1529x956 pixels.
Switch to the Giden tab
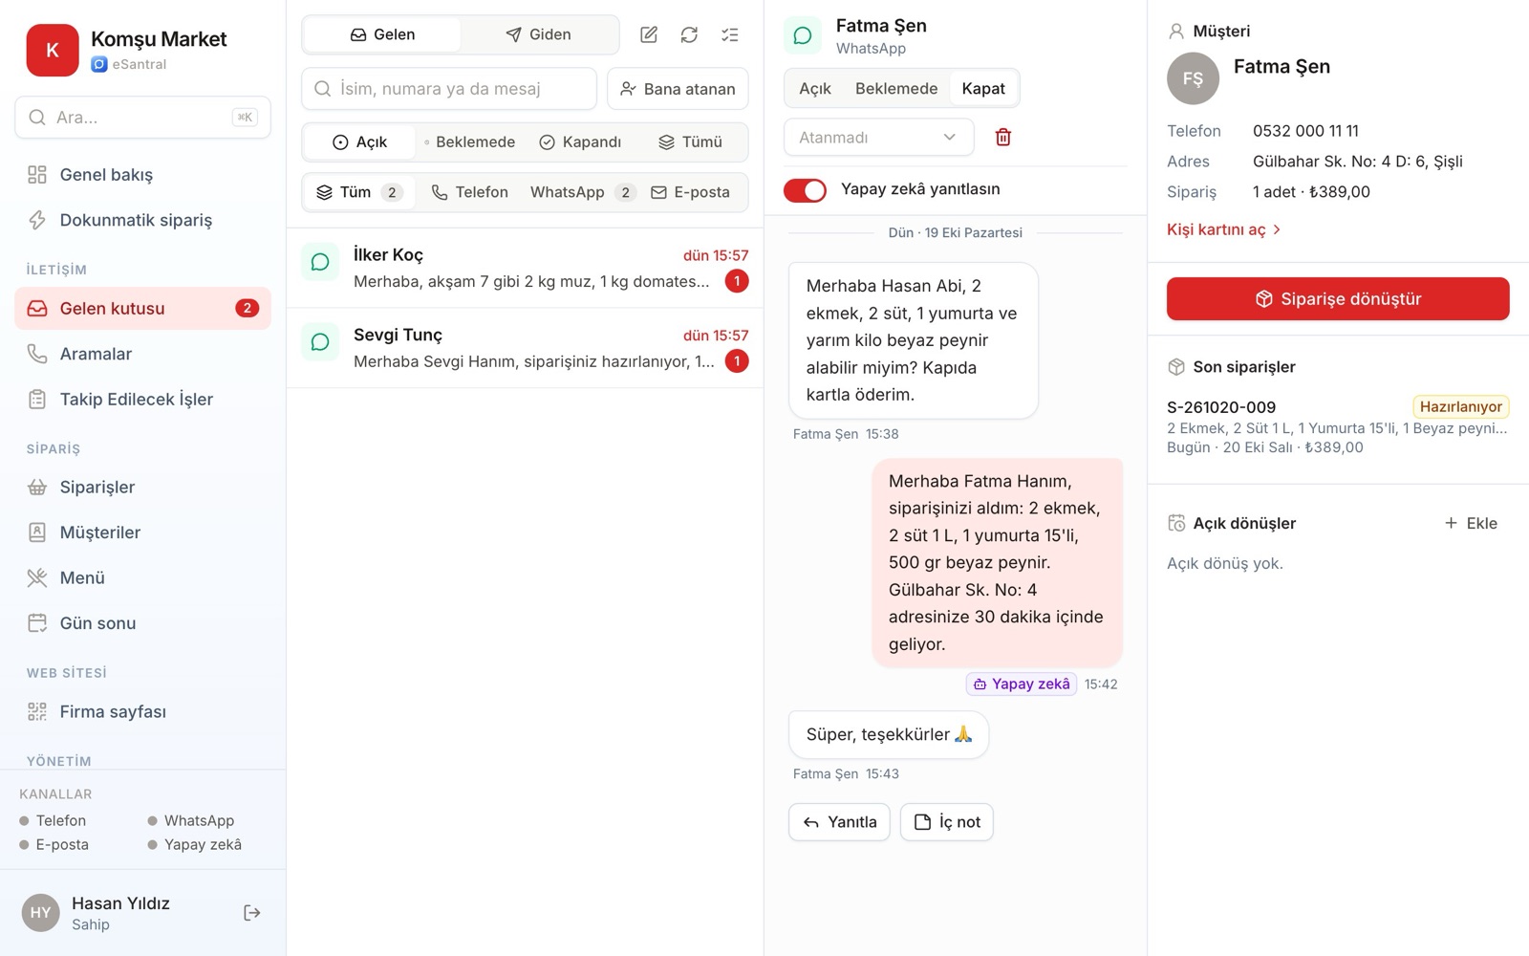click(539, 34)
